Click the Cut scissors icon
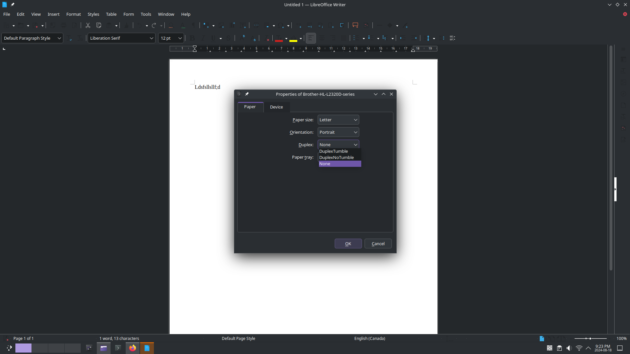This screenshot has width=630, height=354. (x=88, y=25)
